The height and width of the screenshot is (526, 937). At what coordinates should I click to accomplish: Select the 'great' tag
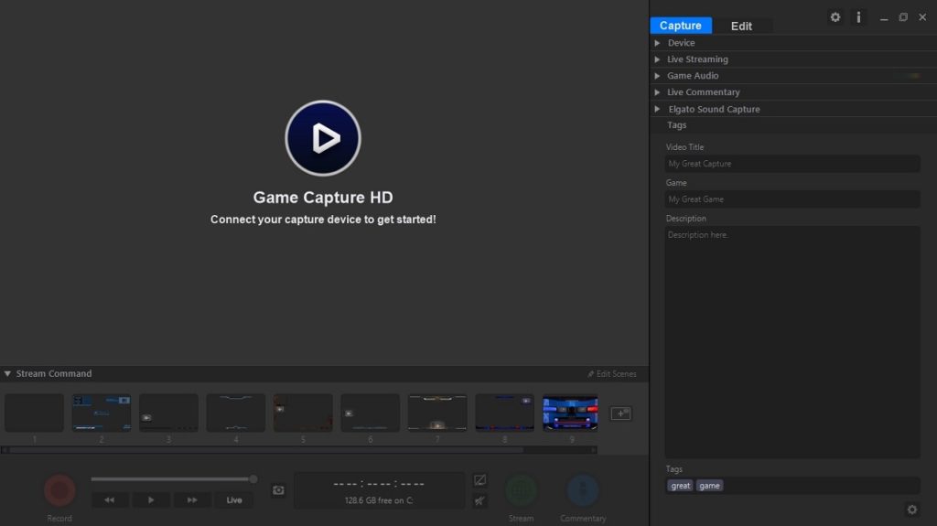pyautogui.click(x=680, y=486)
